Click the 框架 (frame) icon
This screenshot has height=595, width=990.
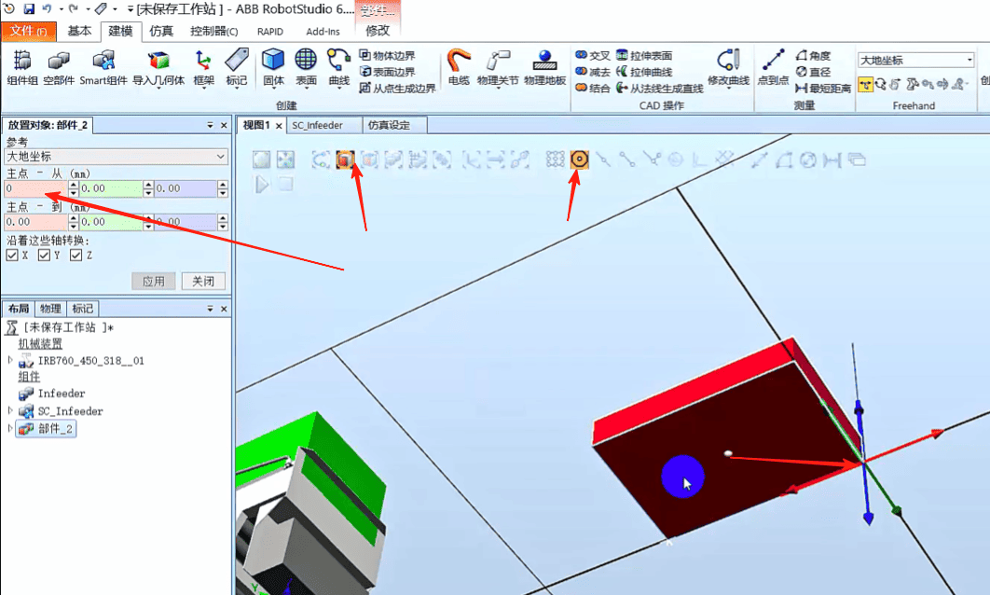click(x=203, y=67)
